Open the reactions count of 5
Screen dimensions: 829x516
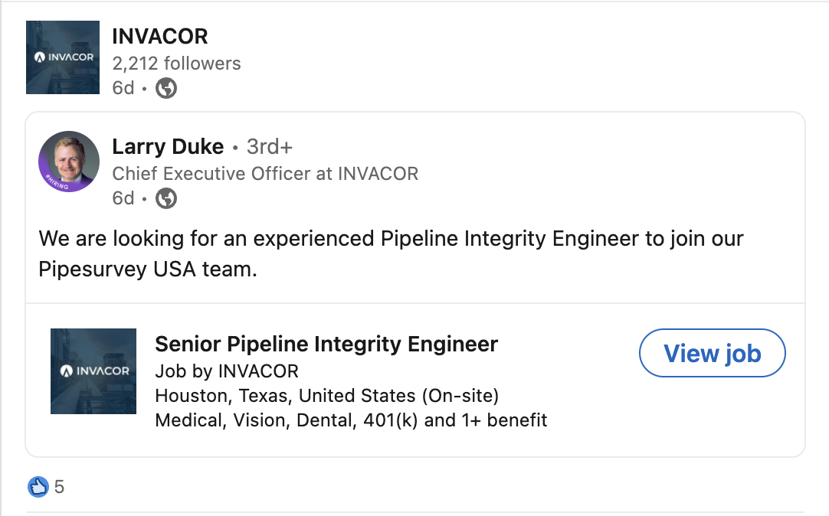[59, 487]
